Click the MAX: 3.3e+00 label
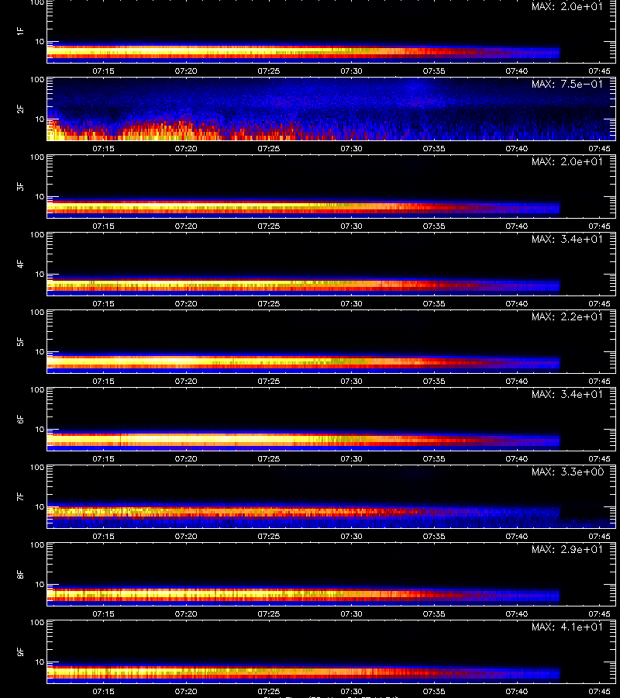 (567, 472)
